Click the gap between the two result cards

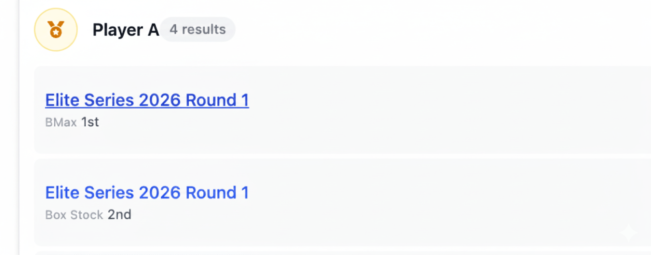319,156
